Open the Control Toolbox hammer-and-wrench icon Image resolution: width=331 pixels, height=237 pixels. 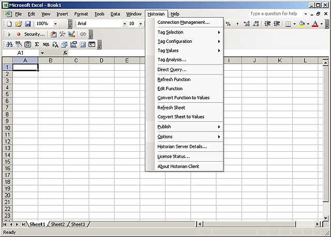pos(62,34)
